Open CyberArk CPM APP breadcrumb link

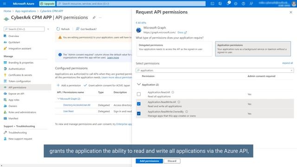pyautogui.click(x=52, y=11)
